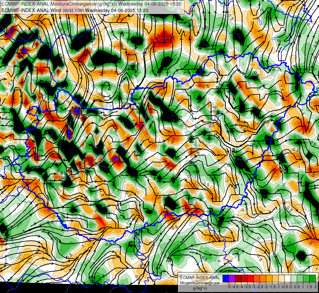Screen dimensions: 319x293
Task: Click the blue legend swatch below -5
Action: (x=226, y=278)
